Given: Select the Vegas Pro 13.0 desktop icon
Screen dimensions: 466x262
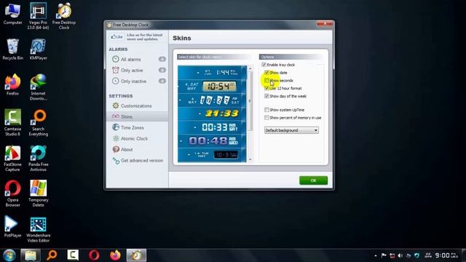Looking at the screenshot, I should (38, 16).
